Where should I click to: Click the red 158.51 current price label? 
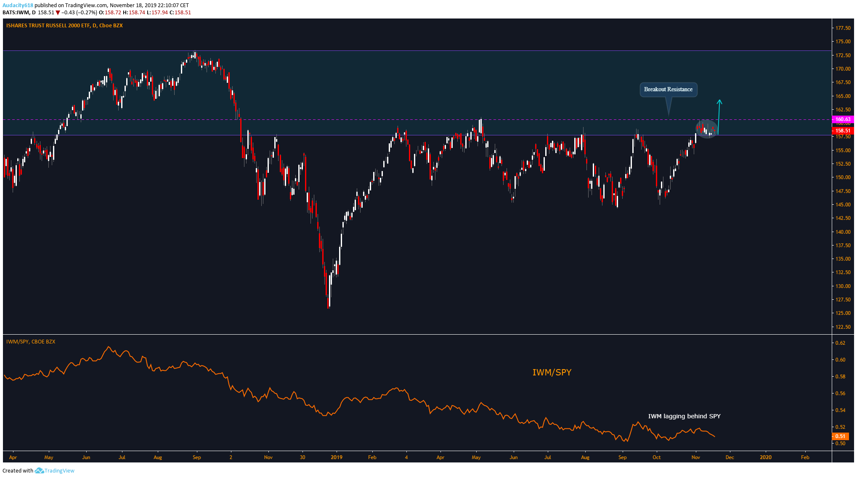[x=843, y=131]
